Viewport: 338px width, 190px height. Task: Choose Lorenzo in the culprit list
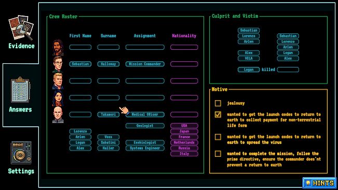coord(249,36)
